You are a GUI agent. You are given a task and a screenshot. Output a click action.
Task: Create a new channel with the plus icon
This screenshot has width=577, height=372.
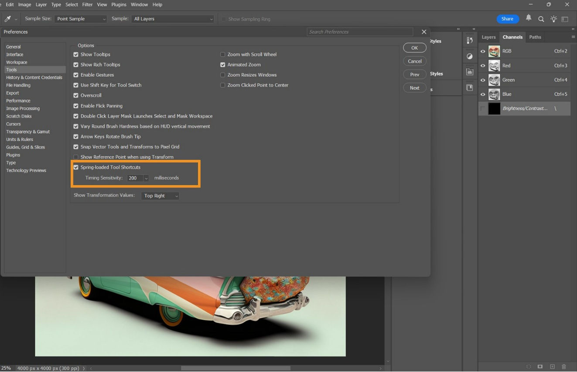551,366
